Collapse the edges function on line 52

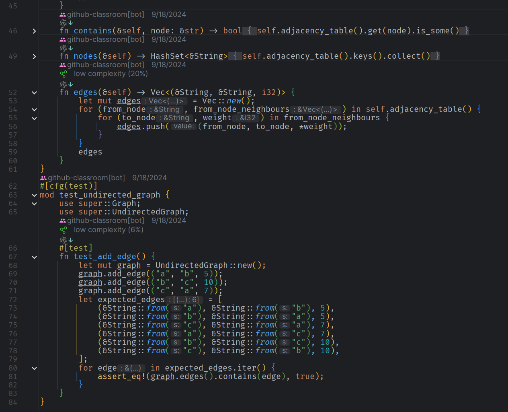pos(34,93)
